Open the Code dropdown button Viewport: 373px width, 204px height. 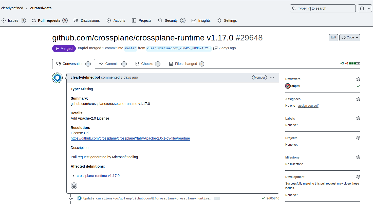[x=350, y=37]
